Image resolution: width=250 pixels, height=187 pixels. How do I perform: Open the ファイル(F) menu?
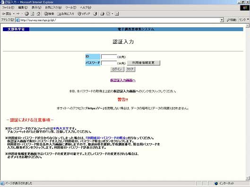pyautogui.click(x=8, y=8)
